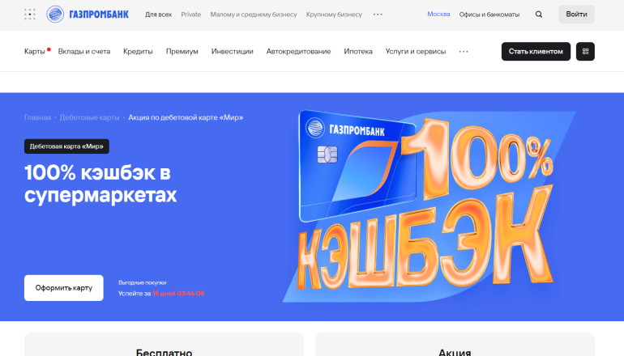Open Вклады и счета menu

[x=84, y=51]
